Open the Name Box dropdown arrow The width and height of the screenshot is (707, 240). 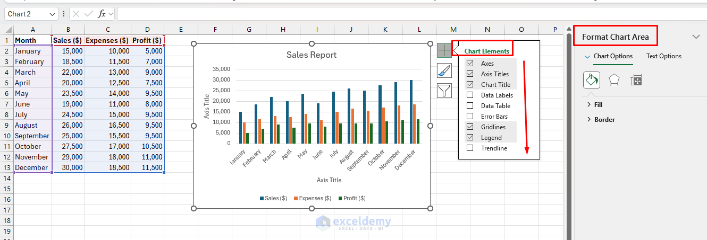pos(52,14)
